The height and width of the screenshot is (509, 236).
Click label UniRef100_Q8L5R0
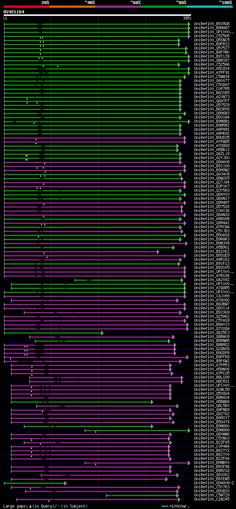click(x=212, y=406)
